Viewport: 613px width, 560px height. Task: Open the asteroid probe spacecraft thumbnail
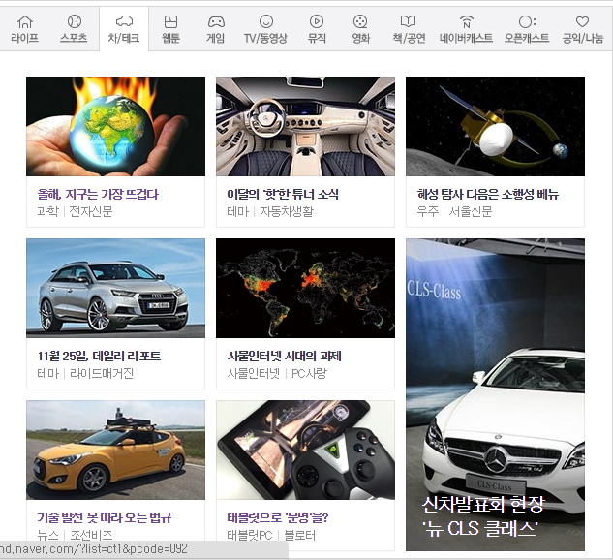click(x=495, y=126)
